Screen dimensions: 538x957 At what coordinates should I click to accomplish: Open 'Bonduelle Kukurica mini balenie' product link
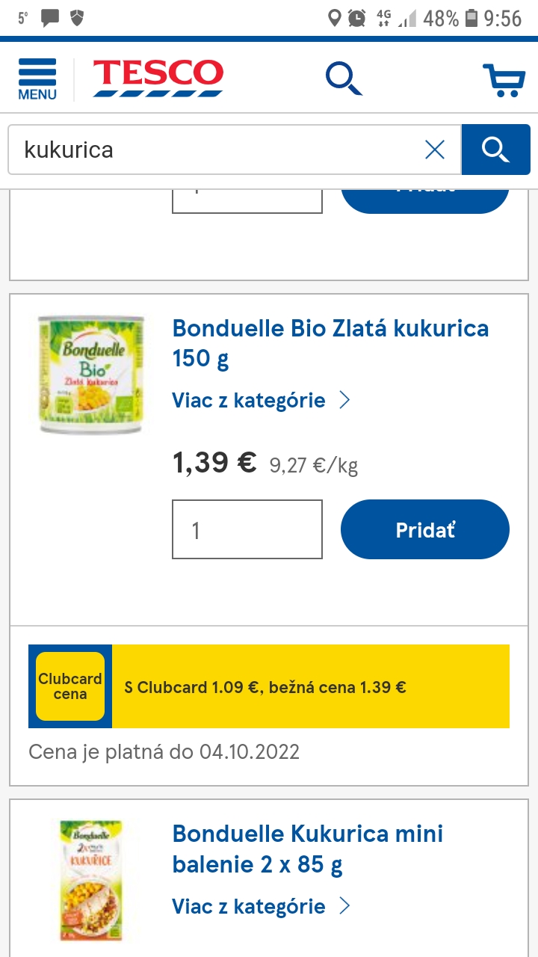tap(308, 849)
